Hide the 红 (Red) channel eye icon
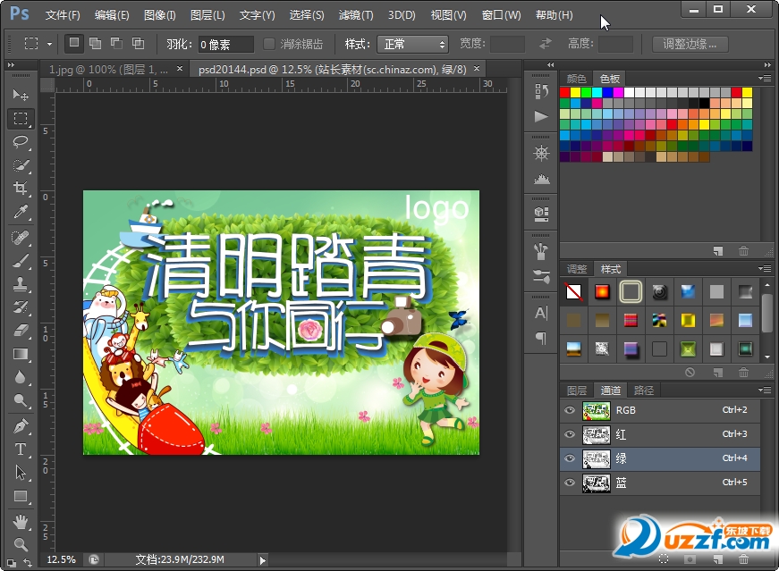The image size is (779, 571). coord(570,434)
